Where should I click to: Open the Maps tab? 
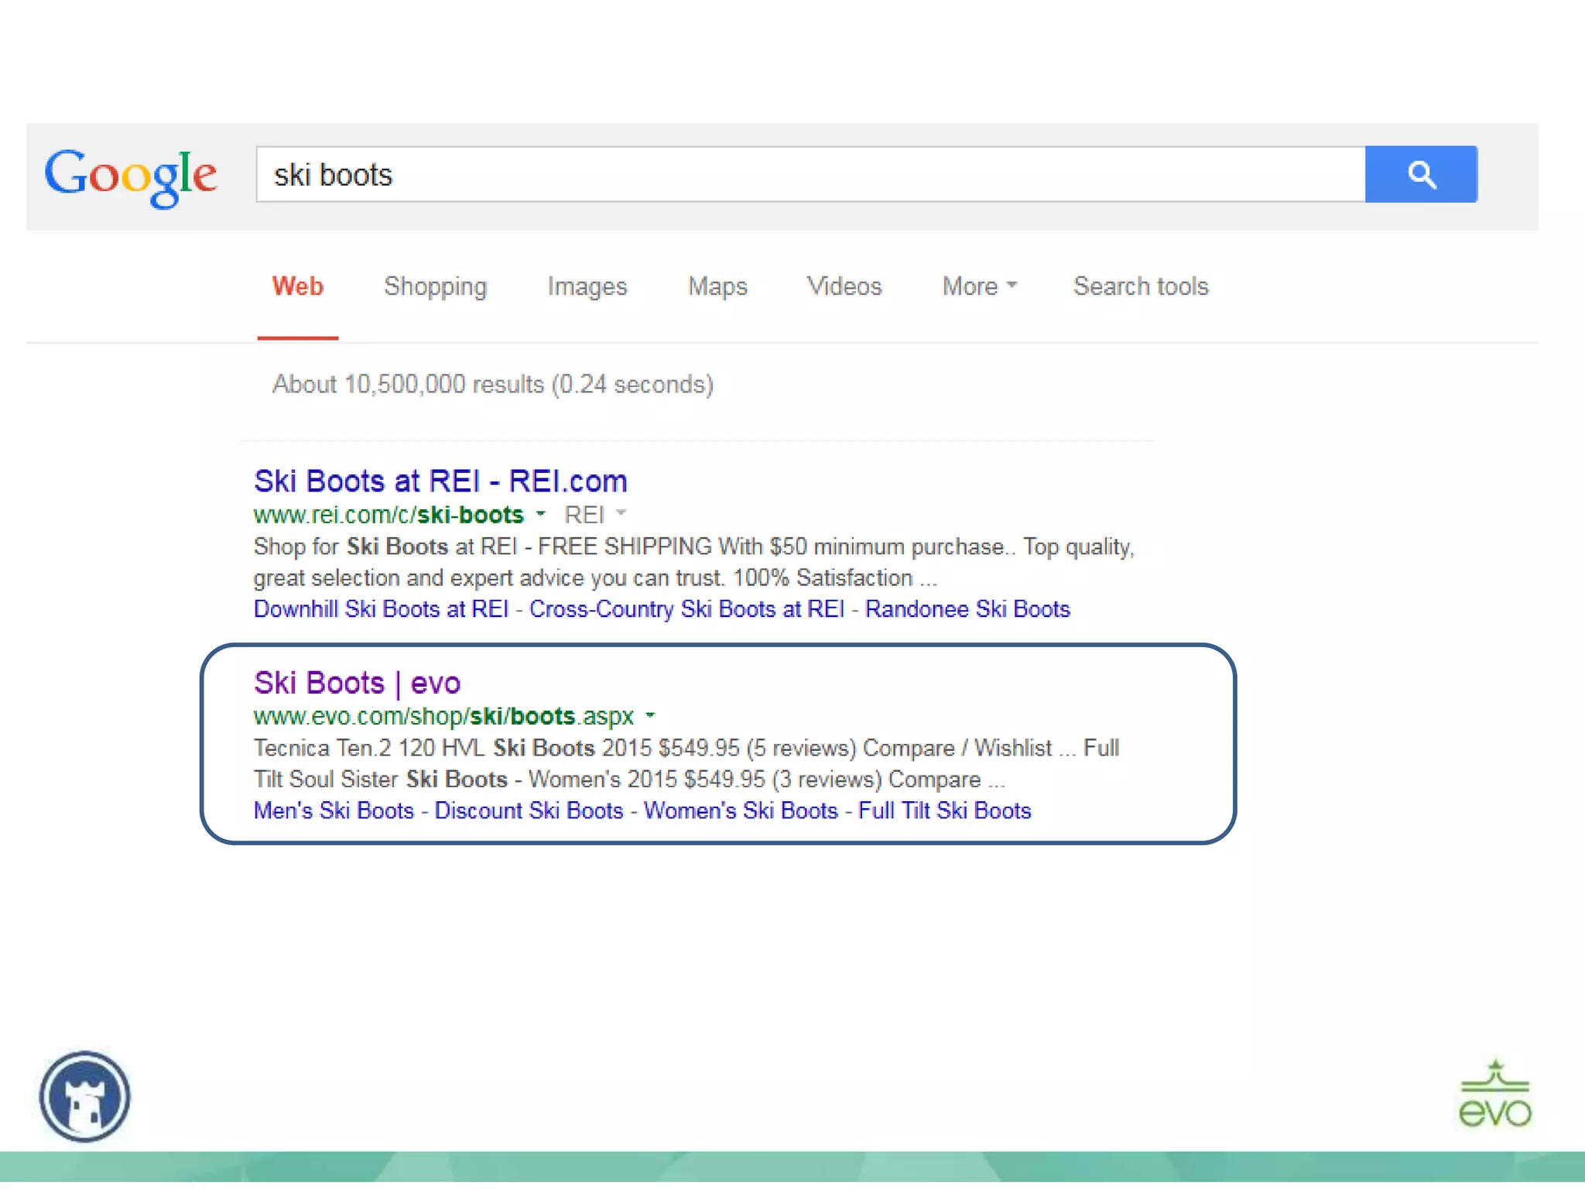(x=717, y=286)
